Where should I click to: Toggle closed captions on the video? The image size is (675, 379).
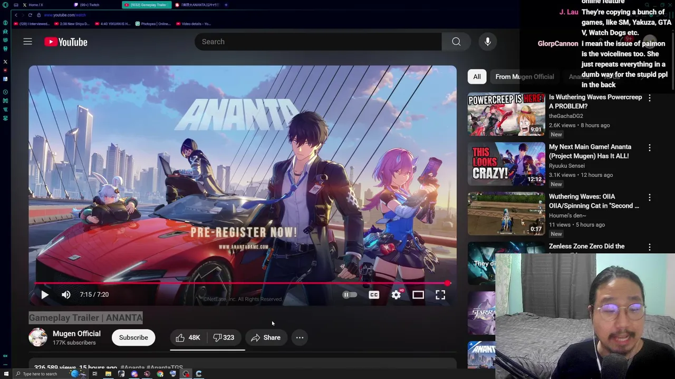(374, 295)
